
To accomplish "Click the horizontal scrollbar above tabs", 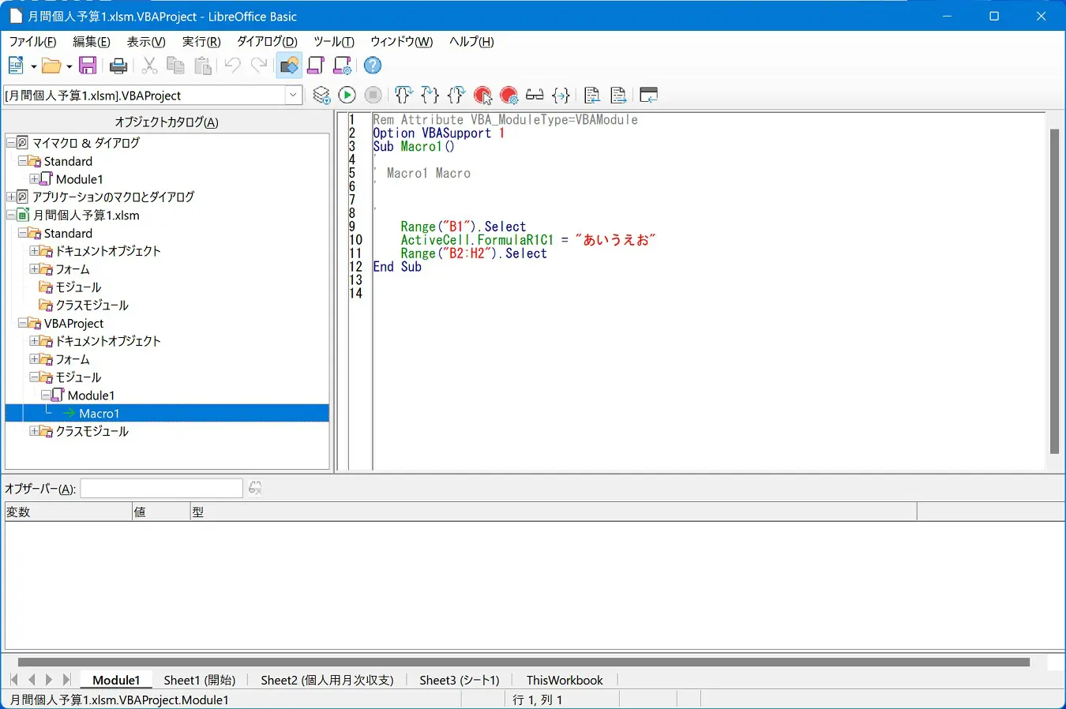I will (524, 662).
